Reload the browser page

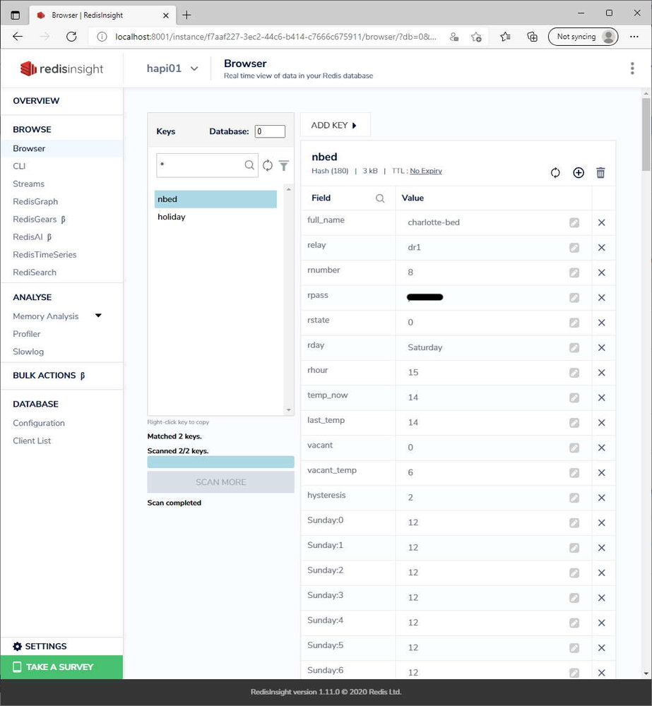[71, 37]
